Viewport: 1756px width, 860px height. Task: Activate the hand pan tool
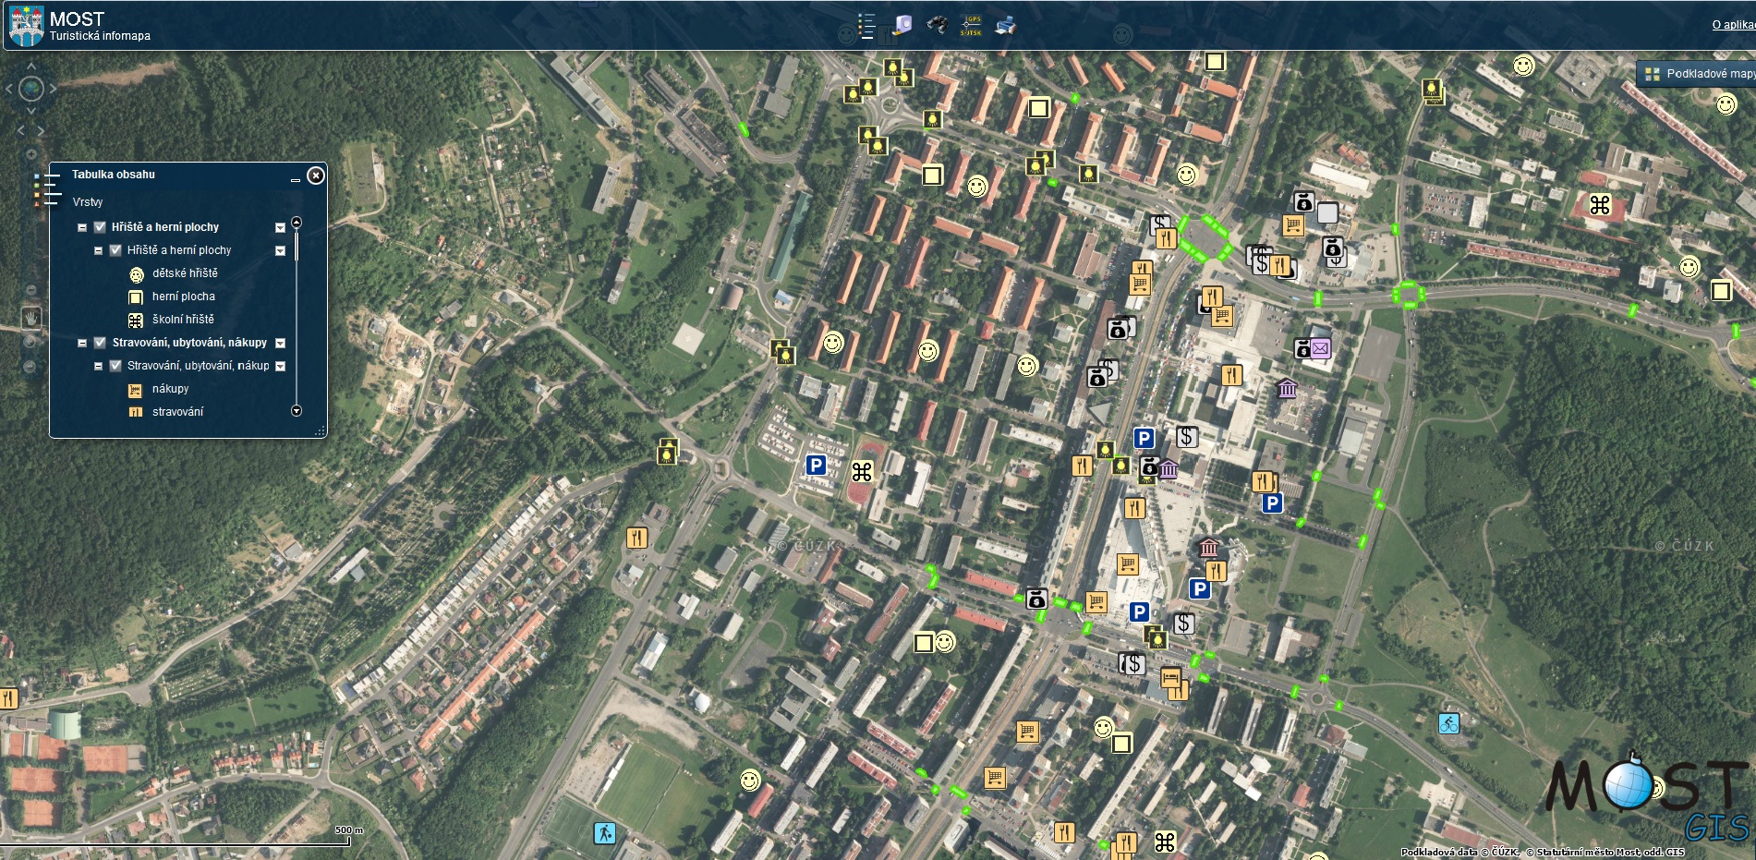(31, 318)
